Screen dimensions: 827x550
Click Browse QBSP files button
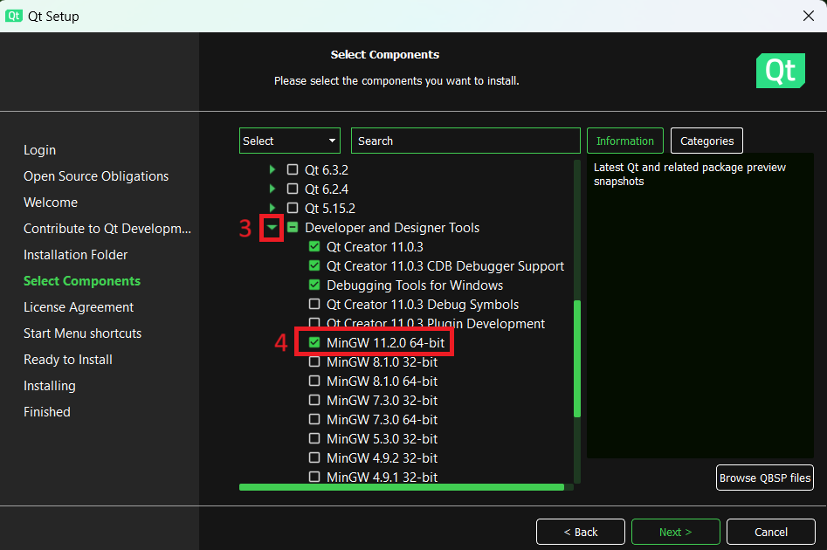pyautogui.click(x=765, y=478)
